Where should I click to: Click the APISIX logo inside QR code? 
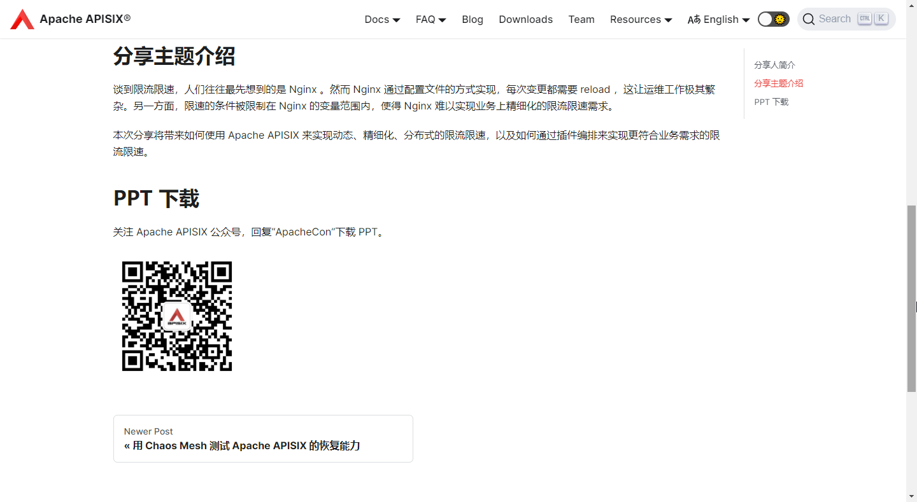pyautogui.click(x=176, y=316)
